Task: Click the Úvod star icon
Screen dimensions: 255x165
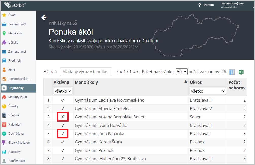Action: (x=4, y=15)
